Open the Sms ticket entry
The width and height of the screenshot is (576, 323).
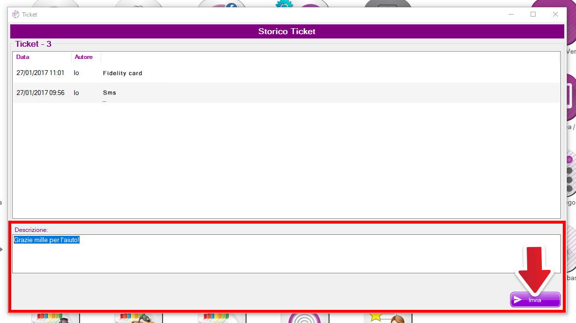pyautogui.click(x=109, y=93)
